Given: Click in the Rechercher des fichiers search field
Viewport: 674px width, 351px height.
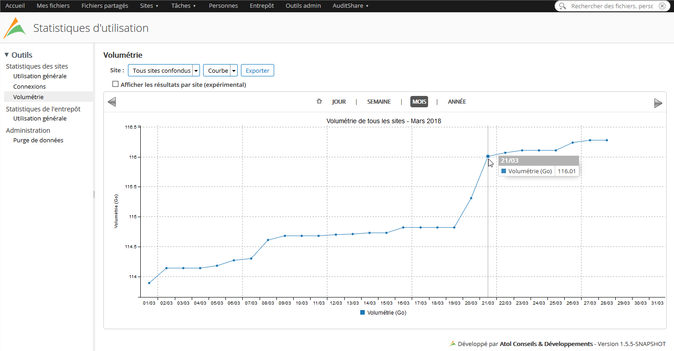Looking at the screenshot, I should tap(612, 6).
